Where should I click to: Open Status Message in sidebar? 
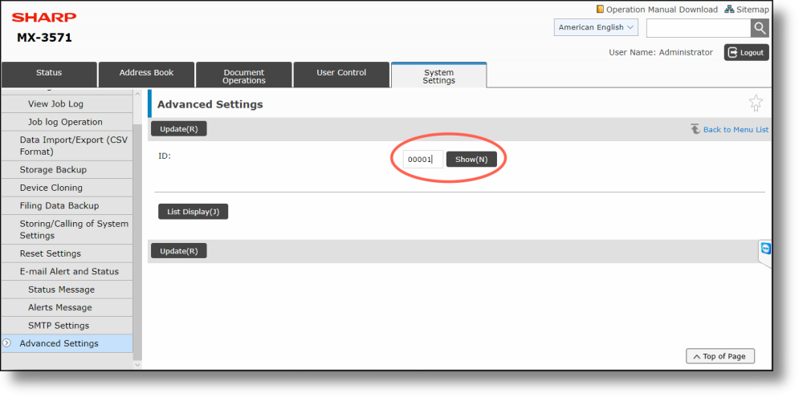click(67, 290)
